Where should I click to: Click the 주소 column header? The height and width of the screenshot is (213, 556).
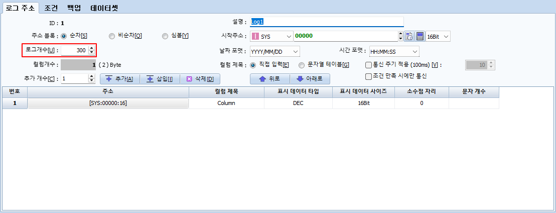pos(108,91)
